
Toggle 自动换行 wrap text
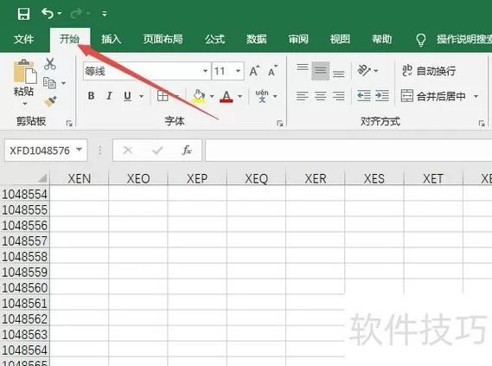click(x=429, y=71)
